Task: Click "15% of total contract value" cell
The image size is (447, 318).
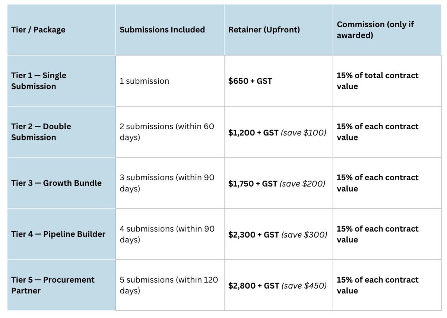Action: [x=377, y=81]
